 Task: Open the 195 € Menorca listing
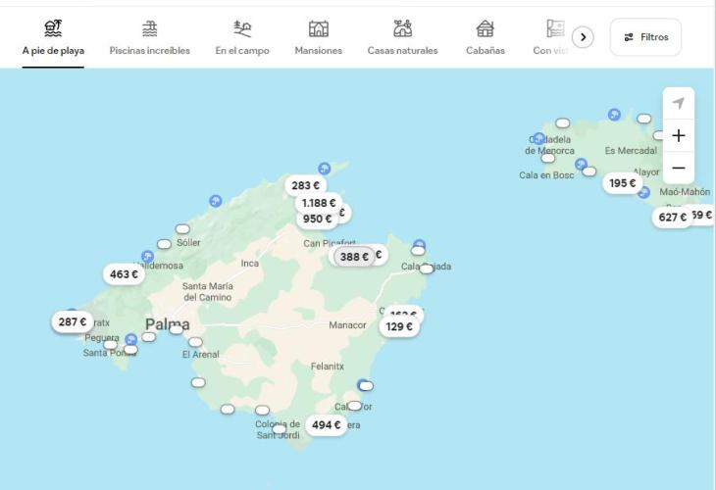623,183
